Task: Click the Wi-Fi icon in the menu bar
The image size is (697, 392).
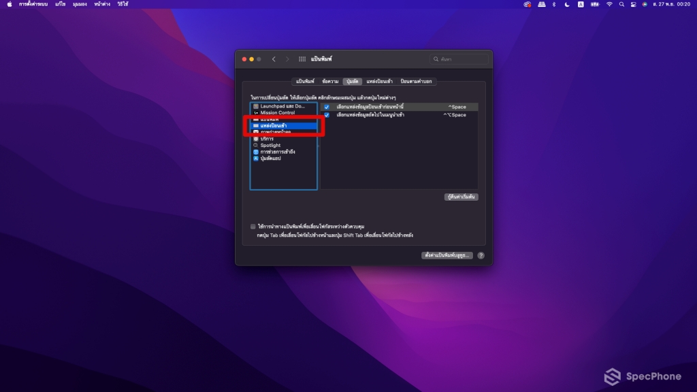Action: (611, 4)
